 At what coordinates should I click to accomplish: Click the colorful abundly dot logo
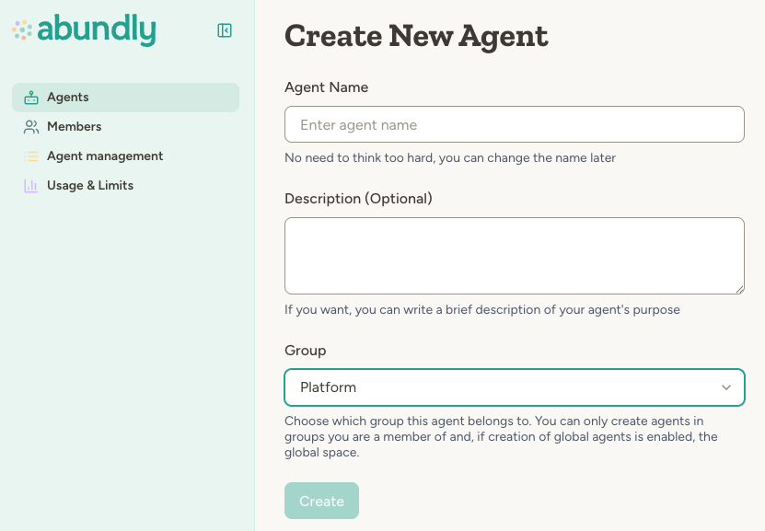pyautogui.click(x=20, y=29)
